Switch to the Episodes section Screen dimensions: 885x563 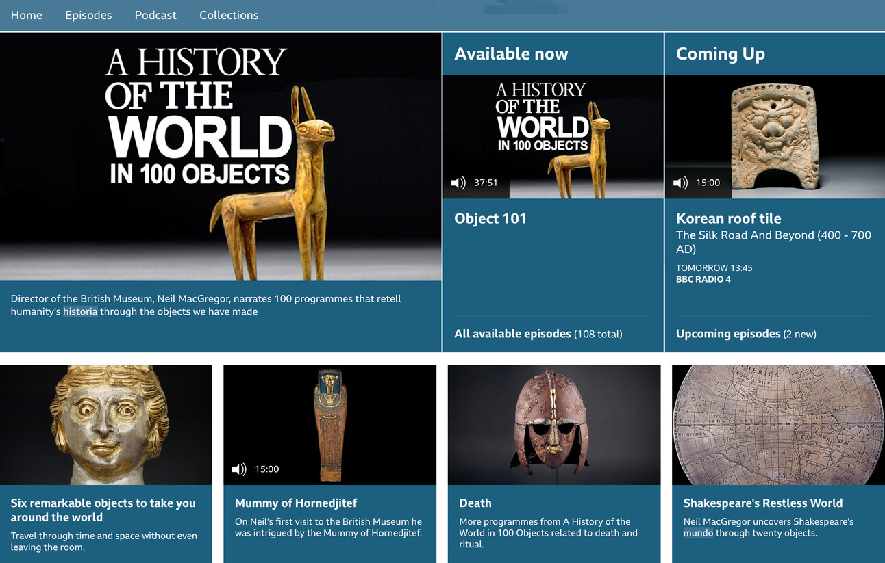point(88,15)
